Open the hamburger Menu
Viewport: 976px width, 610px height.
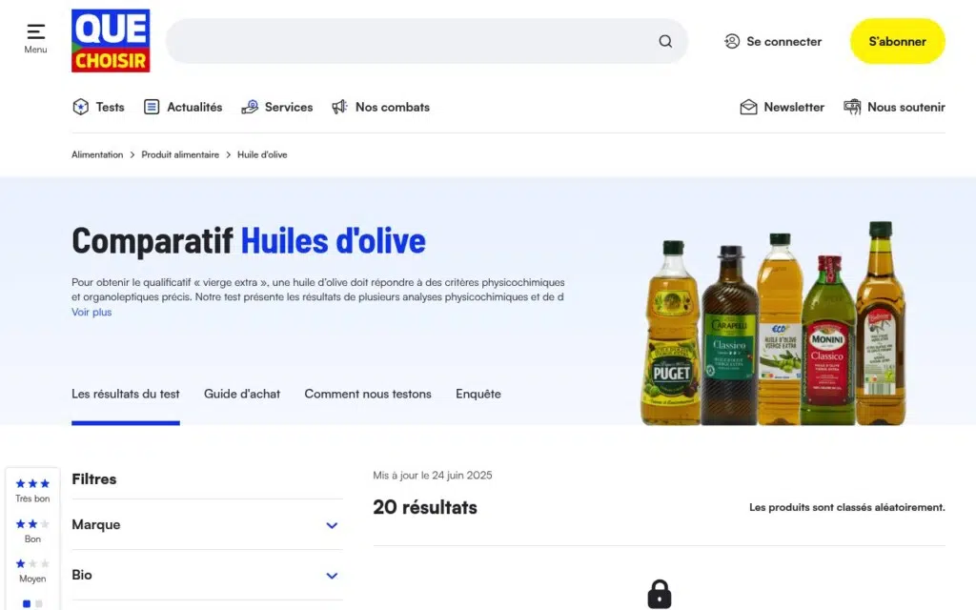(x=35, y=34)
